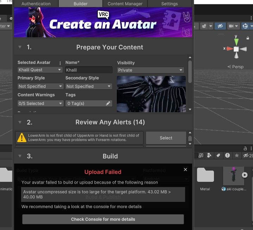This screenshot has width=253, height=230.
Task: Open the Visibility dropdown set to Private
Action: point(150,70)
